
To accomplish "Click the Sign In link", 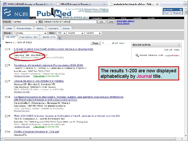I will pos(168,13).
